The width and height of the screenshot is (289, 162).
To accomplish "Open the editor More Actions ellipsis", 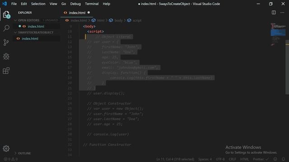I will 282,13.
